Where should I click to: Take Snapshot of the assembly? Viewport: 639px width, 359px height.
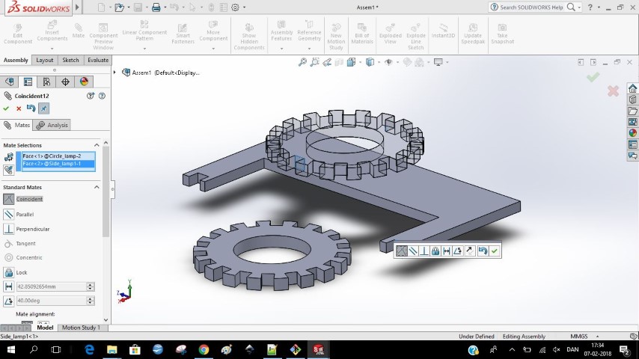(502, 34)
